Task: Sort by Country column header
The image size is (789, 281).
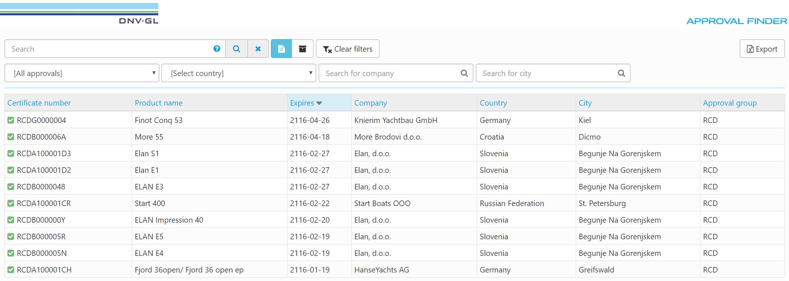Action: coord(493,103)
